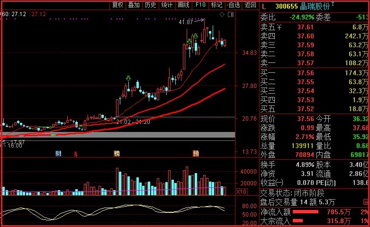Click -自选 to remove from watchlist

[x=234, y=5]
